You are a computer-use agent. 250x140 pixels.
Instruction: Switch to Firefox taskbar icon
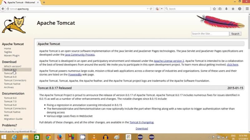click(x=60, y=137)
